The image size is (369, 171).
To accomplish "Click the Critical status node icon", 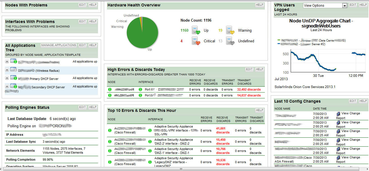I will [196, 41].
